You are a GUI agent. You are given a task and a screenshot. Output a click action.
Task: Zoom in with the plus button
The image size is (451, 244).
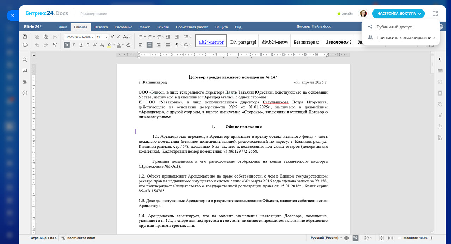coord(431,238)
